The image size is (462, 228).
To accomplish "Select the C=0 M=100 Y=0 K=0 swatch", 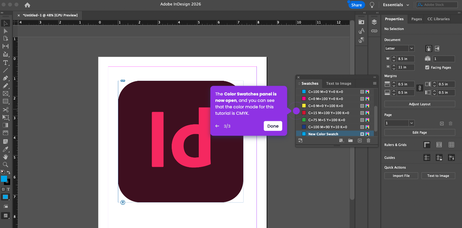I will [335, 99].
